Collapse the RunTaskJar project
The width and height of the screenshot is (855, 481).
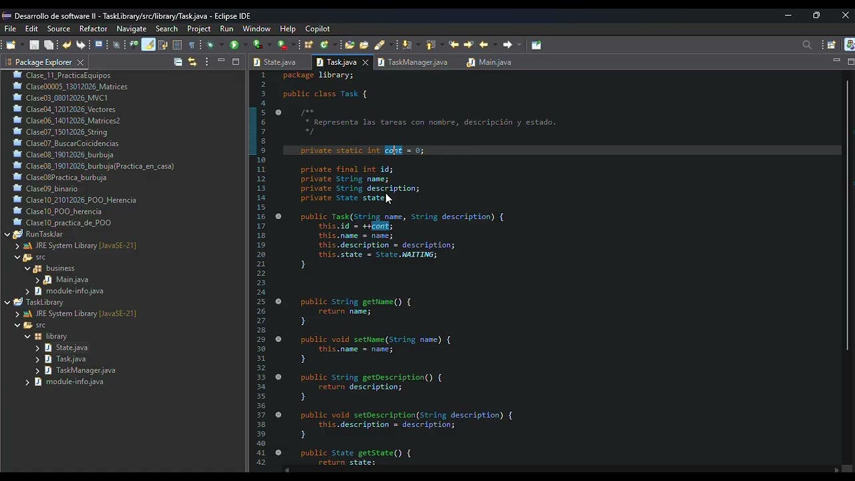pyautogui.click(x=7, y=234)
